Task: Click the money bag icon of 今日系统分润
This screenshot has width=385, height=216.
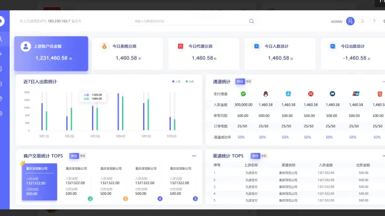Action: (104, 46)
